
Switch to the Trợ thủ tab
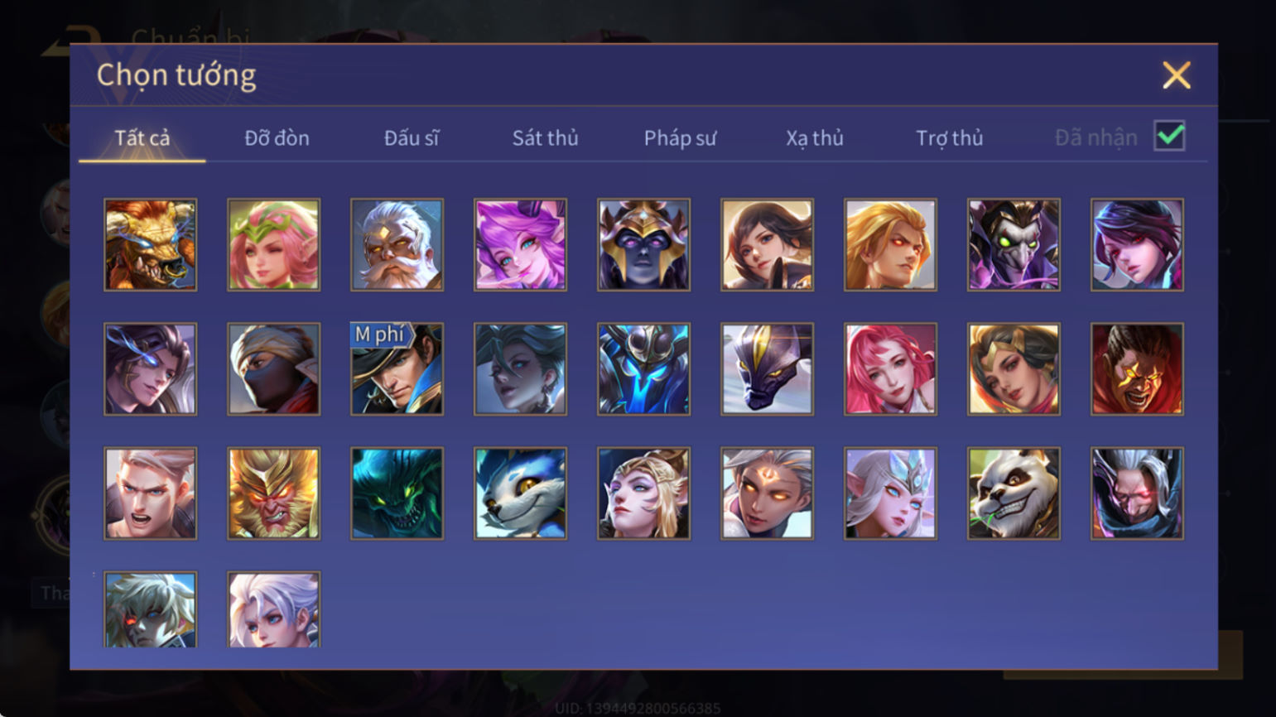pyautogui.click(x=949, y=138)
